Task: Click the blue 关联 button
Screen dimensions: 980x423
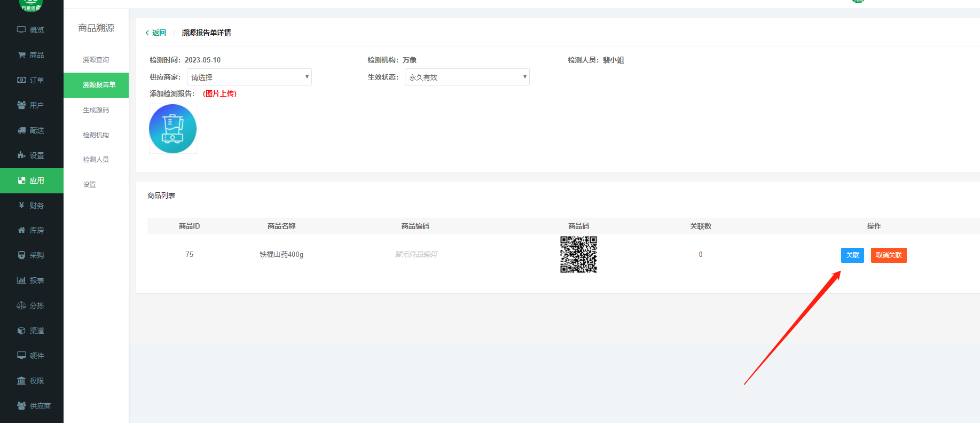Action: pos(852,255)
